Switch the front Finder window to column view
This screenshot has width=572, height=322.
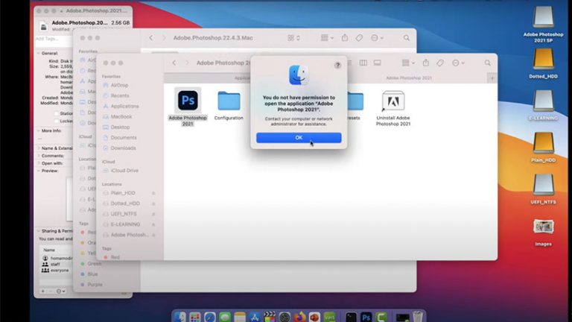[363, 63]
